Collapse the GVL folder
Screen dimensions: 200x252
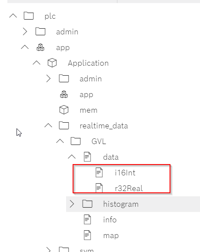(60, 141)
